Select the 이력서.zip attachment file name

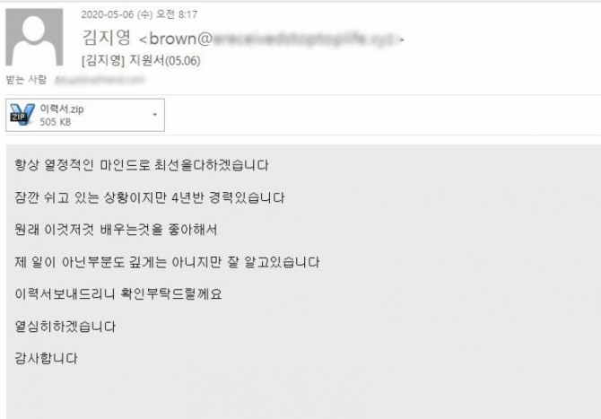point(62,109)
